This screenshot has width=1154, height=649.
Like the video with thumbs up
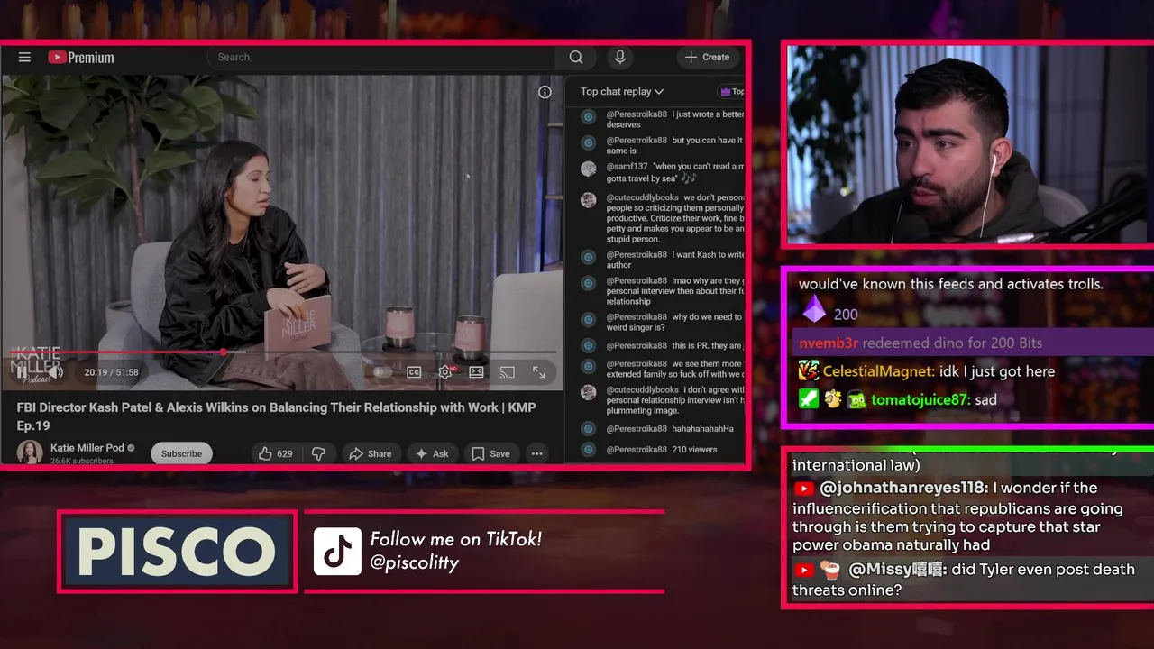point(275,453)
